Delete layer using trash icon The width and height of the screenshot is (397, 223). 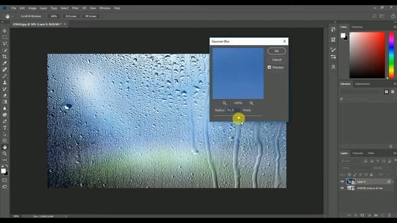(x=390, y=216)
